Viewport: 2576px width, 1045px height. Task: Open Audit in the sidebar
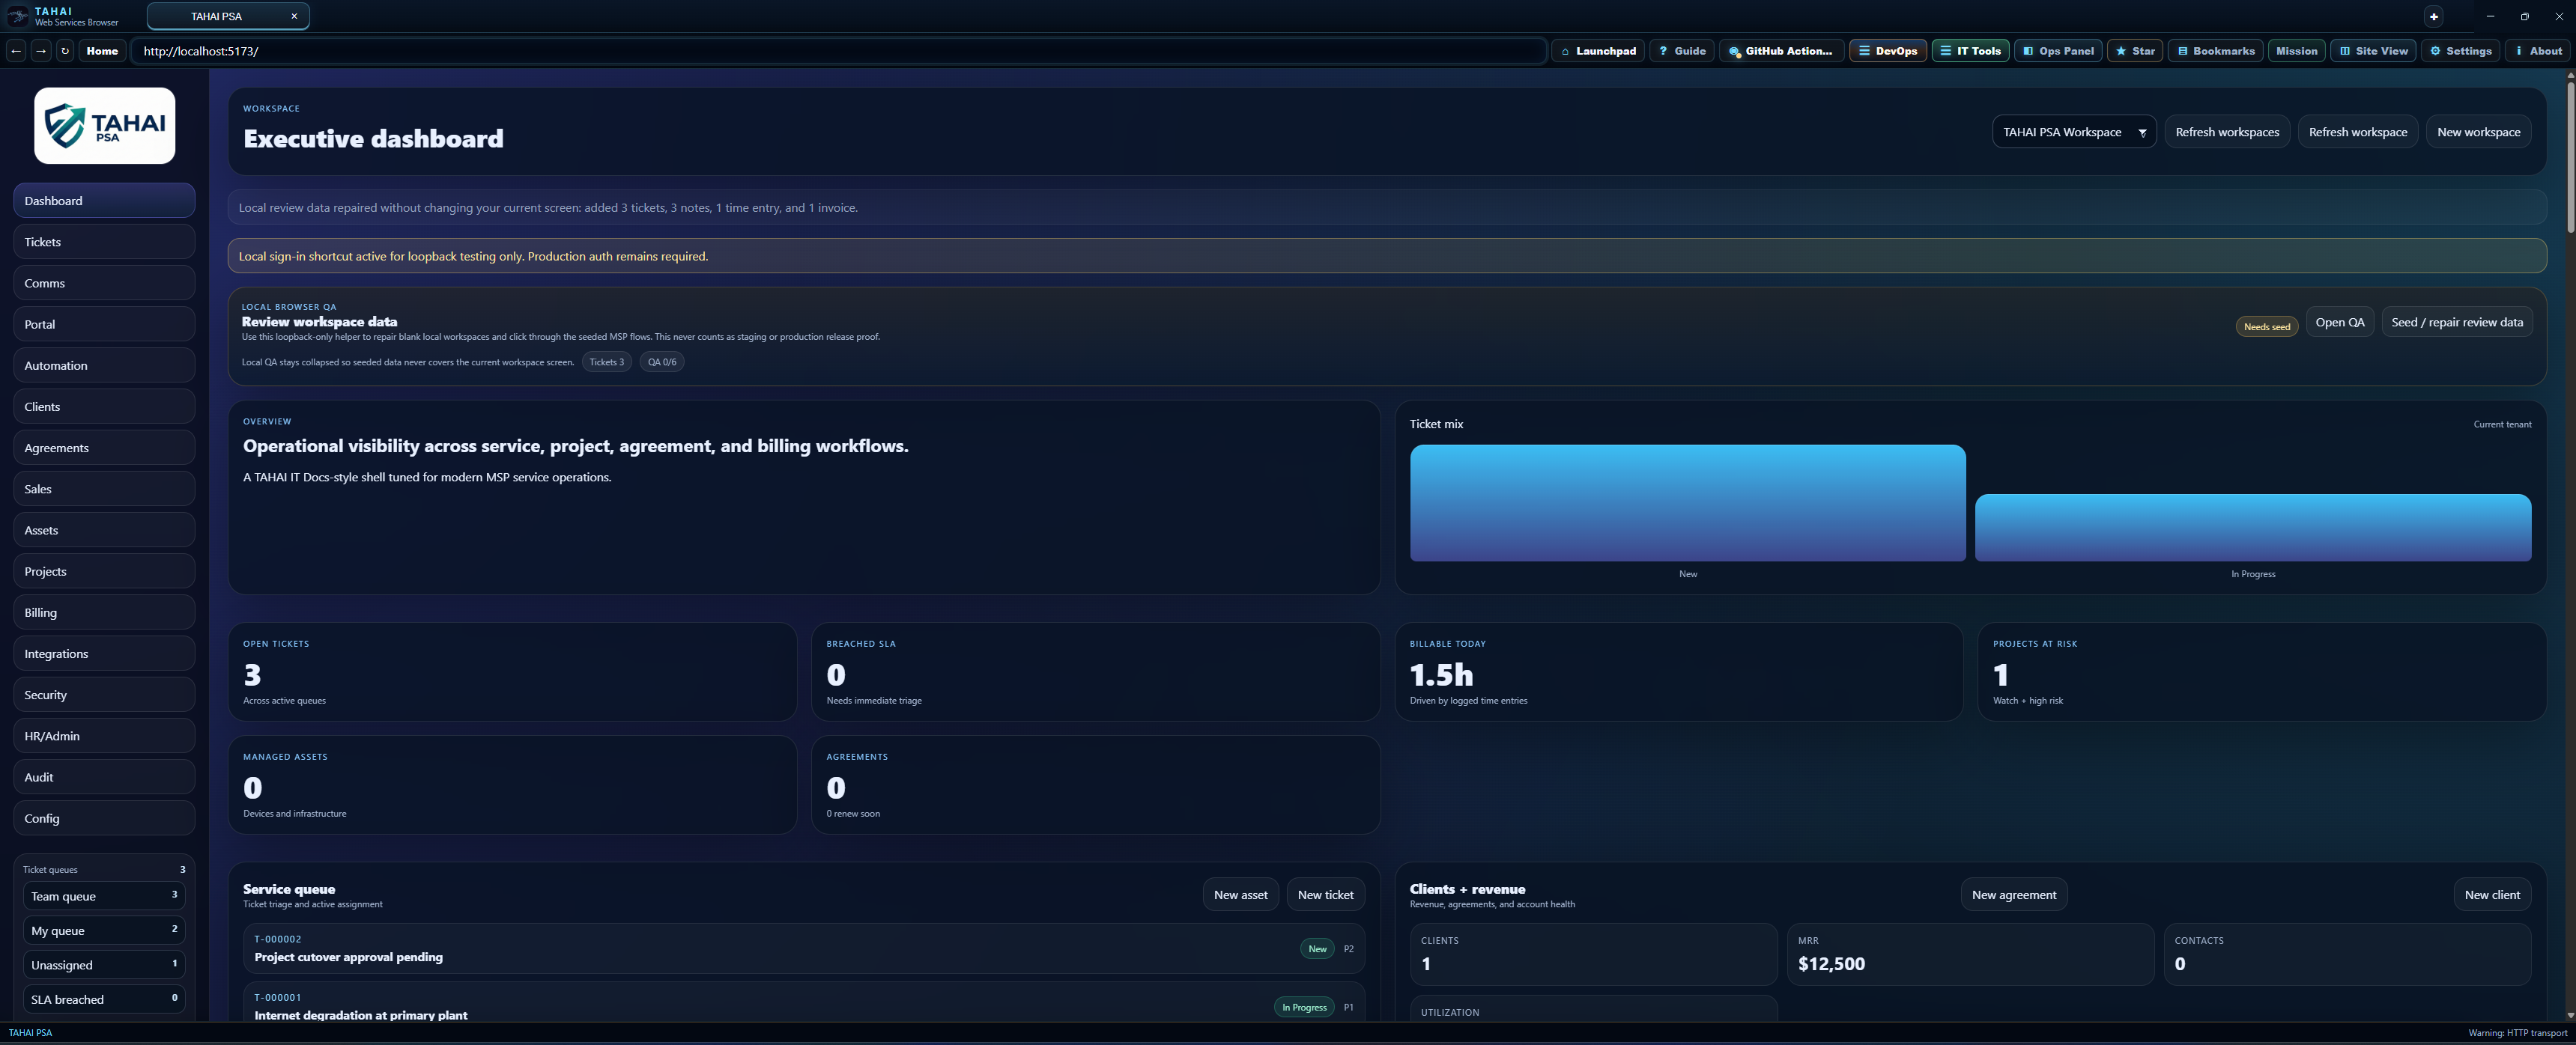[104, 777]
